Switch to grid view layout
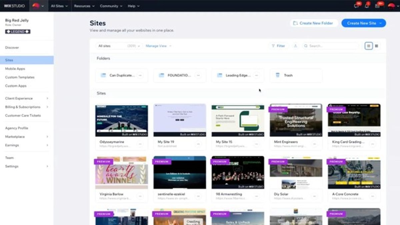This screenshot has width=400, height=225. click(376, 46)
